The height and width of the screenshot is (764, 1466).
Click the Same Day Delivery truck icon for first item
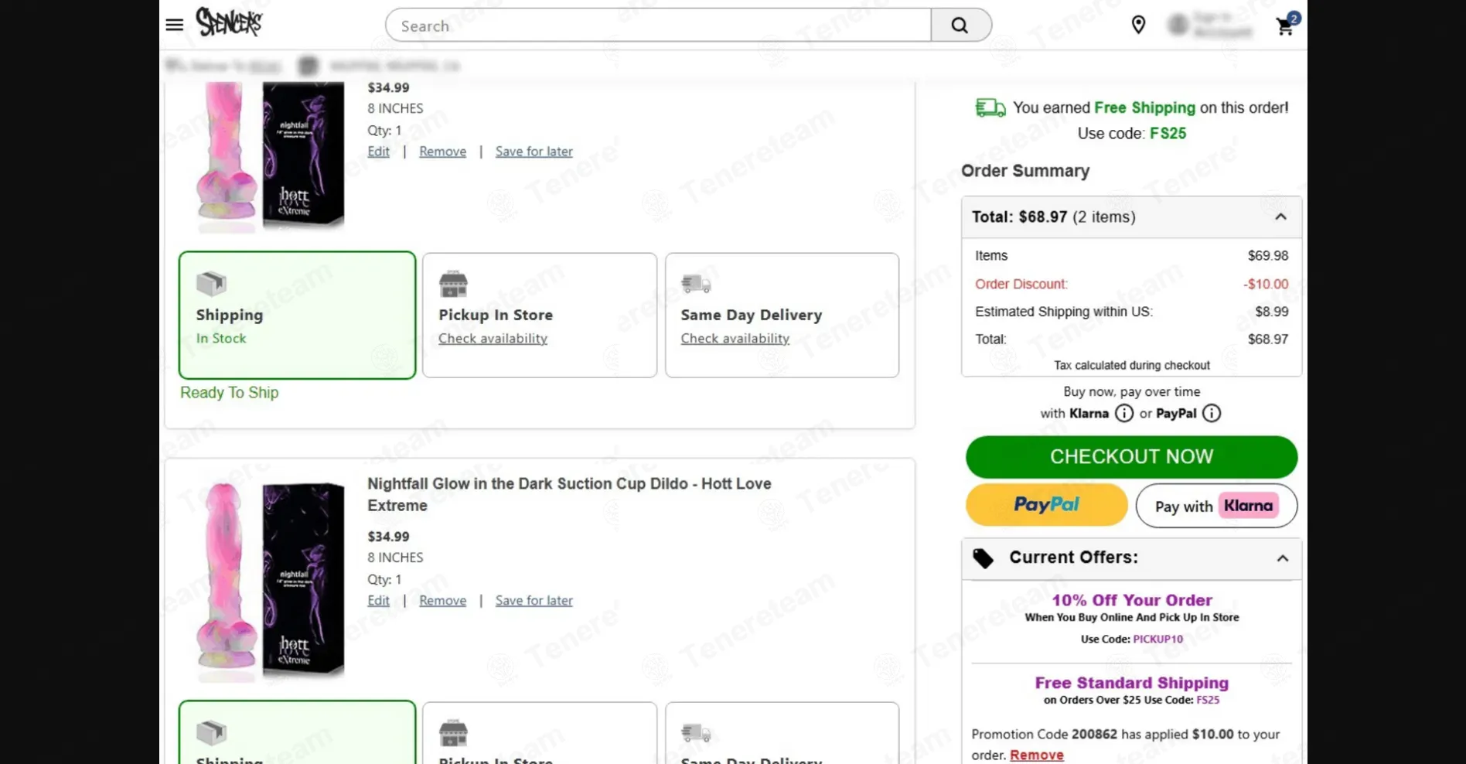(696, 284)
